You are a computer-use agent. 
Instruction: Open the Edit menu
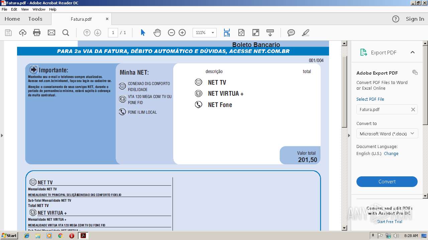point(14,9)
